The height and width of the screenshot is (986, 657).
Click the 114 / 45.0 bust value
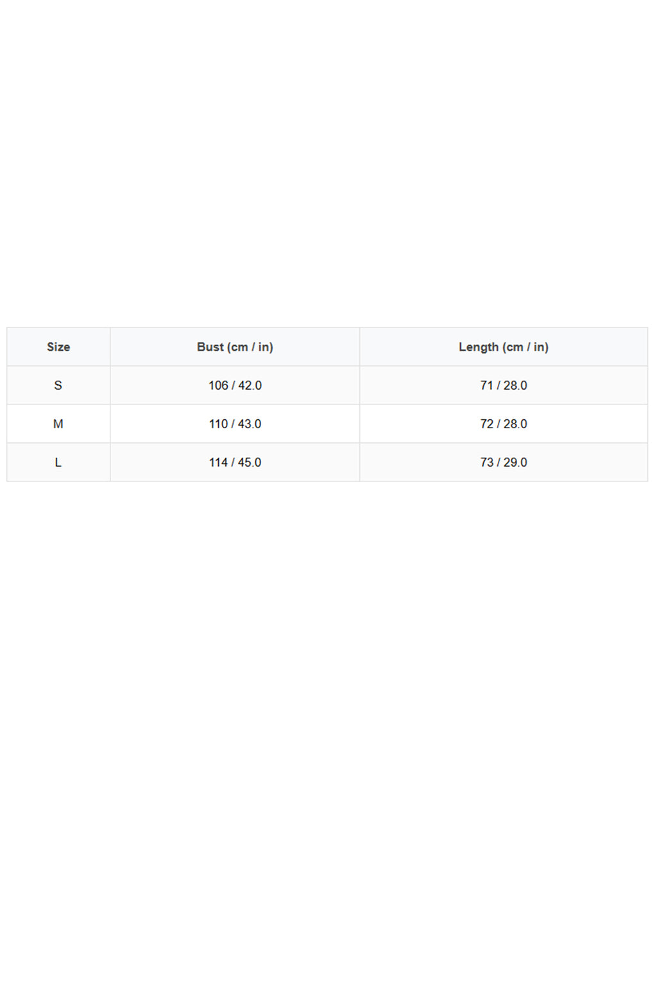[x=235, y=462]
